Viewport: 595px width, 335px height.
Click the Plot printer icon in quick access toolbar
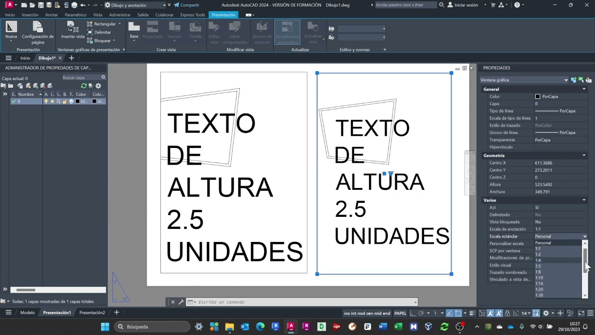coord(74,5)
